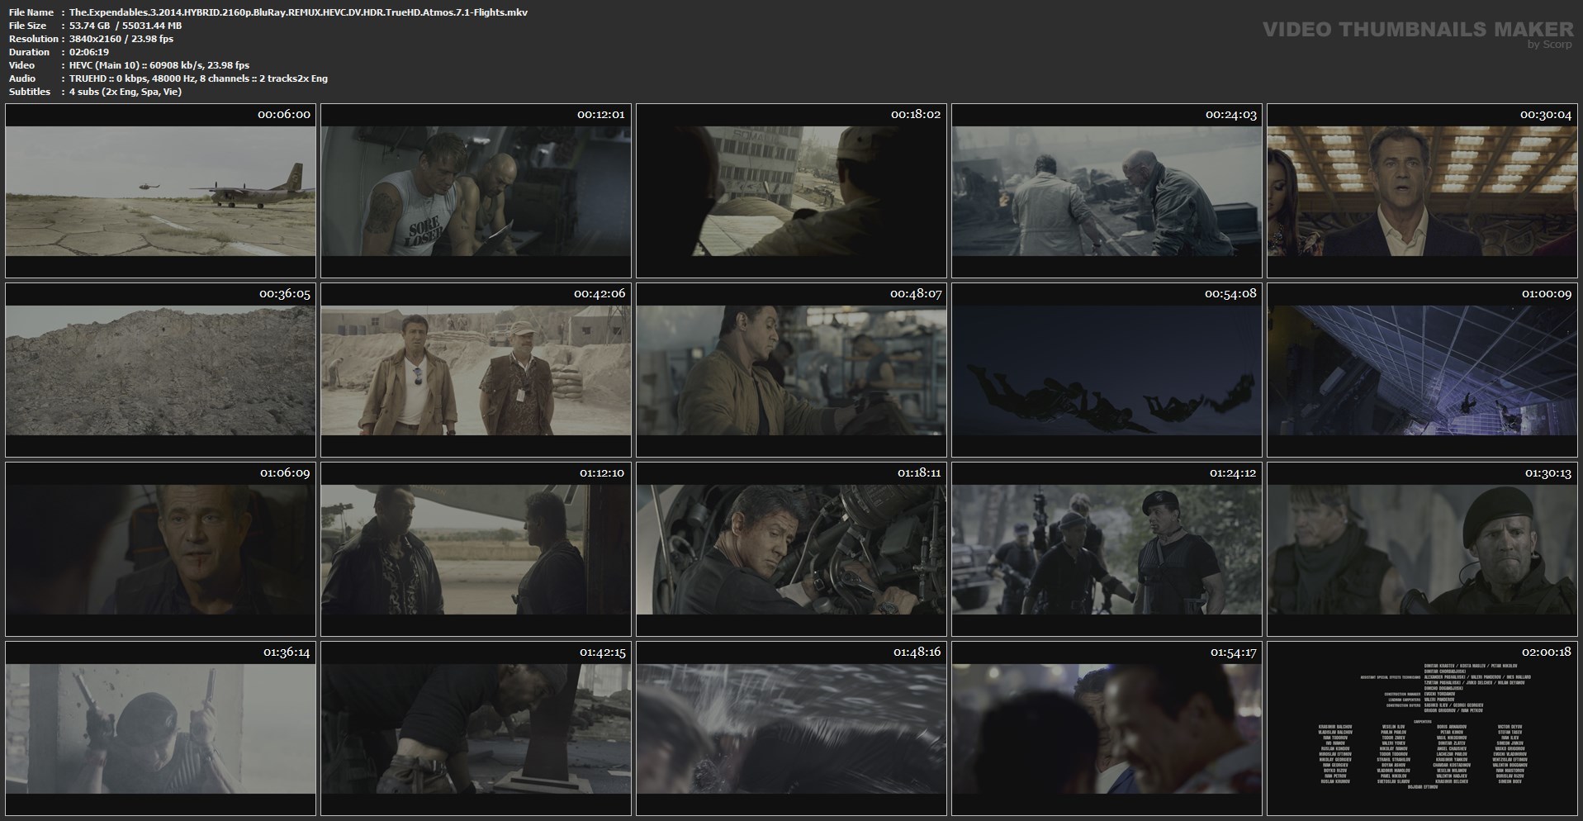
Task: Select the thumbnail at 00:30:04
Action: (x=1422, y=191)
